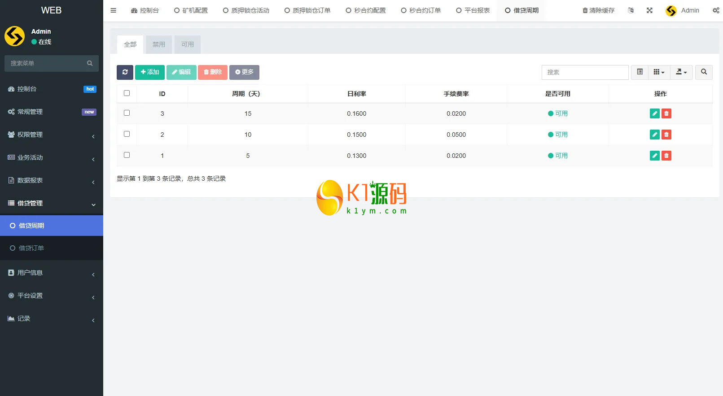Expand 记录 sidebar menu
The height and width of the screenshot is (396, 723).
tap(52, 318)
